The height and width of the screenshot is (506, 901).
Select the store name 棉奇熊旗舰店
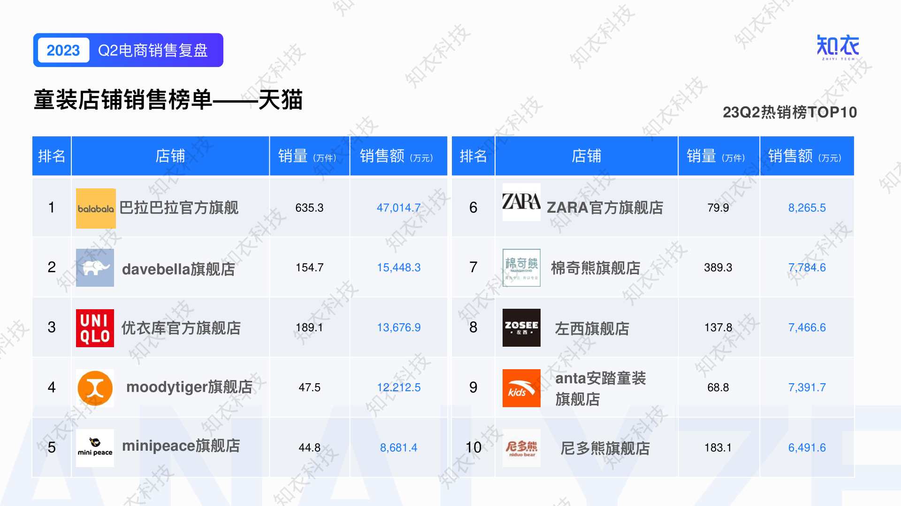[596, 268]
